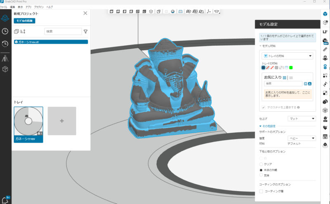Screen dimensions: 330x204
Task: Click the sort order icon in project panel
Action: 23,31
